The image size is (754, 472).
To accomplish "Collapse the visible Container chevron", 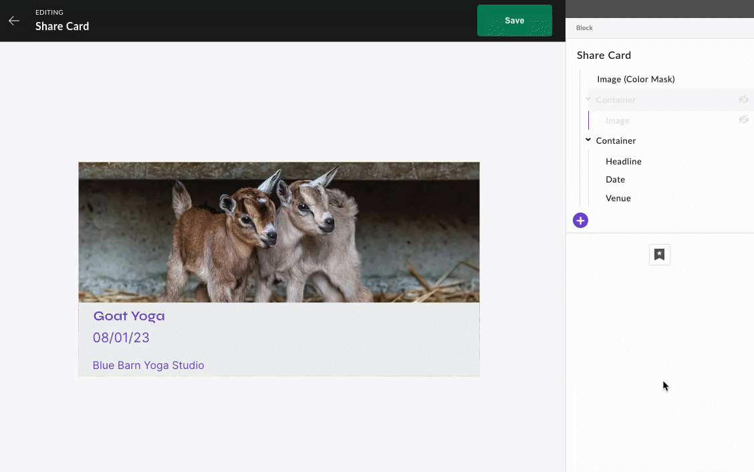I will click(x=588, y=140).
